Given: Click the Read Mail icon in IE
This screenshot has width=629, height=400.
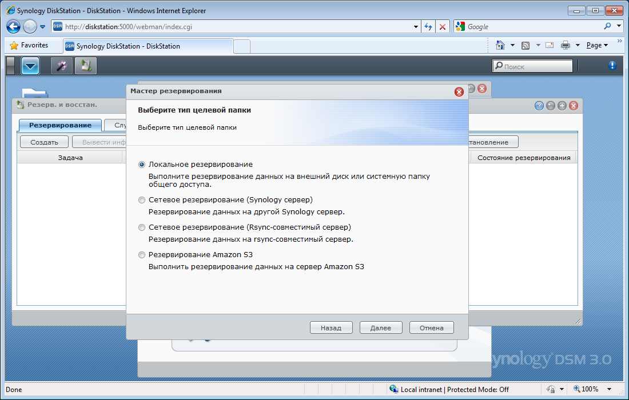Looking at the screenshot, I should pos(550,45).
